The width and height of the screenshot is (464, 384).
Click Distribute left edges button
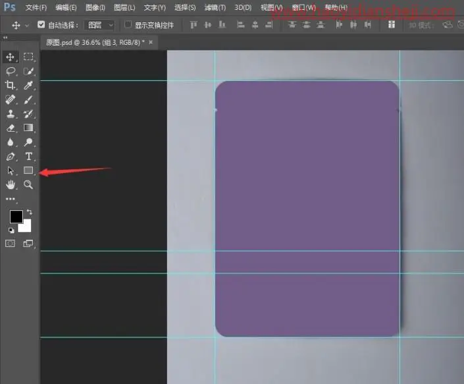tap(339, 25)
